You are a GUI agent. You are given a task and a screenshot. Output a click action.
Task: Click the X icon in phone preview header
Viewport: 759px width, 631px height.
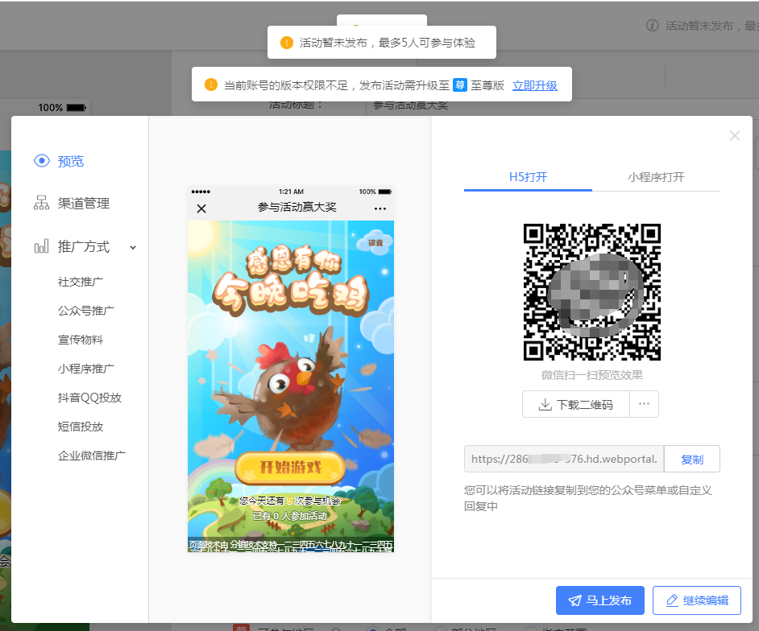coord(201,208)
